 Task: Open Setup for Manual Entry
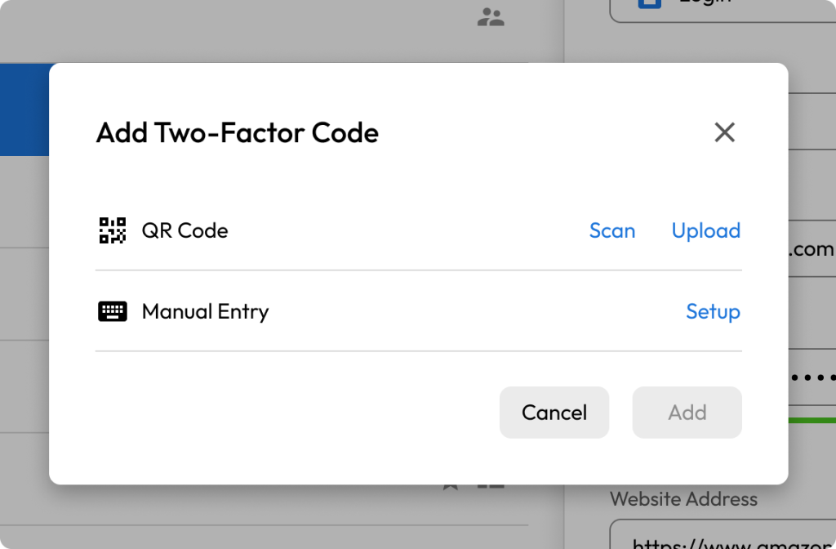pos(713,311)
